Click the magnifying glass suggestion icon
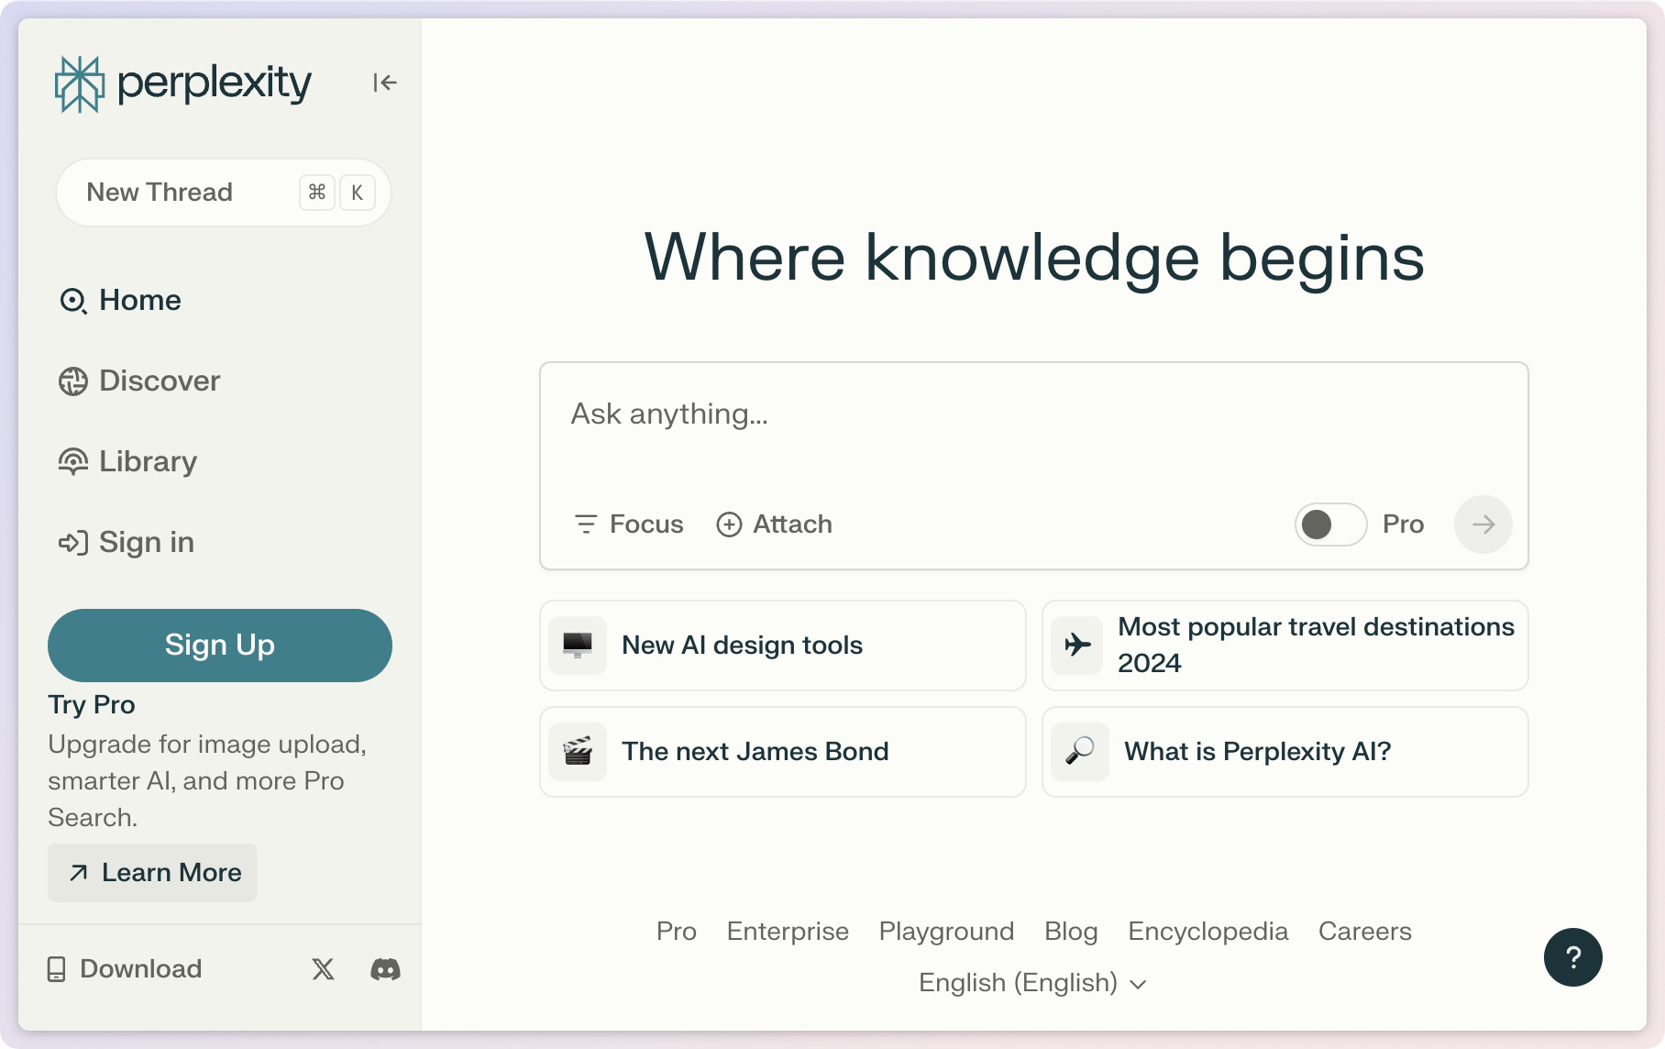Screen dimensions: 1665x1049 coord(1080,752)
